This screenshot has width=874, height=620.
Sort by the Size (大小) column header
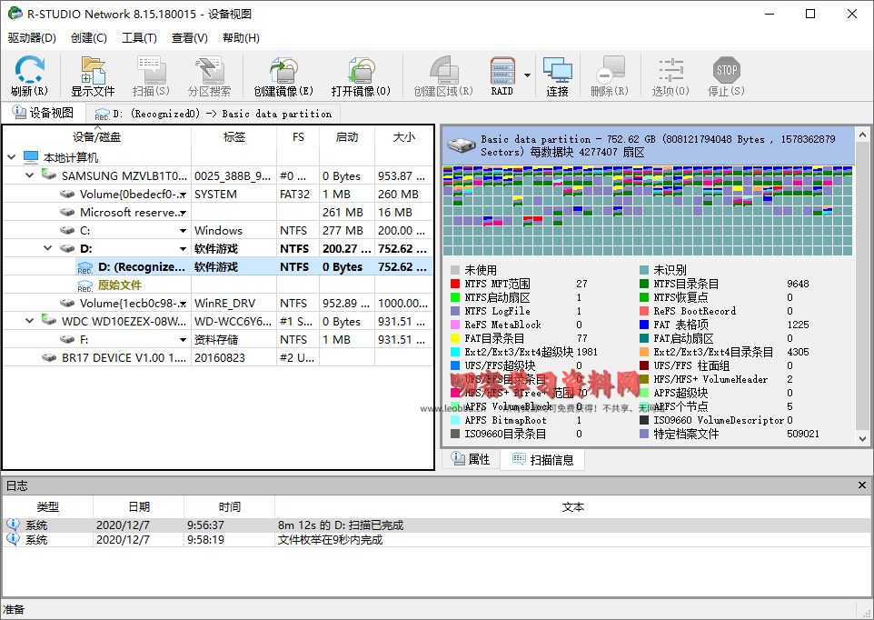(404, 137)
